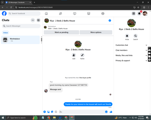Bookmark this page with star icon
Screen dimensions: 151x120
tap(138, 7)
